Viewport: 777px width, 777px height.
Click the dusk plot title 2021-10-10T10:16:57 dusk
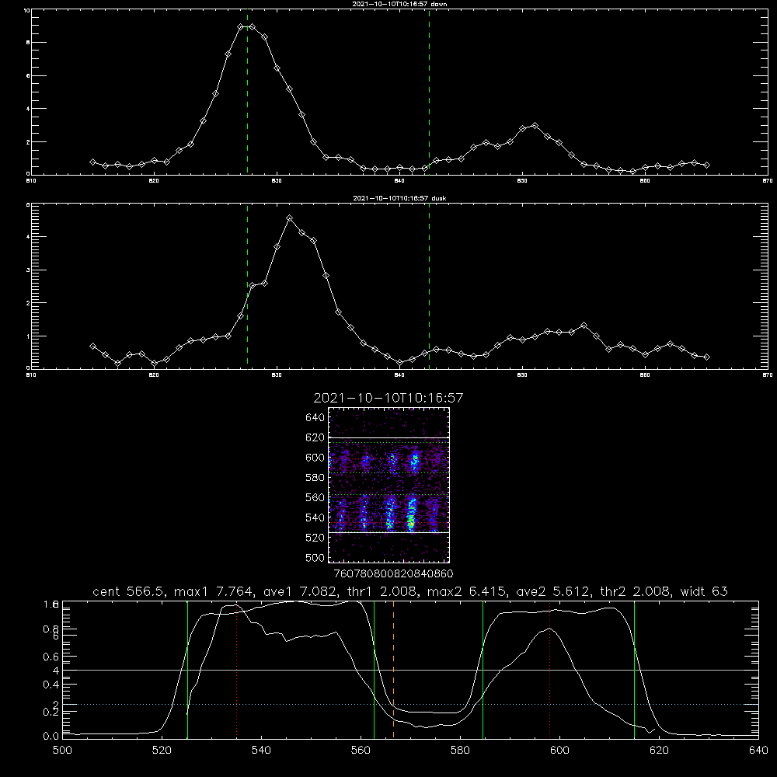[x=399, y=198]
